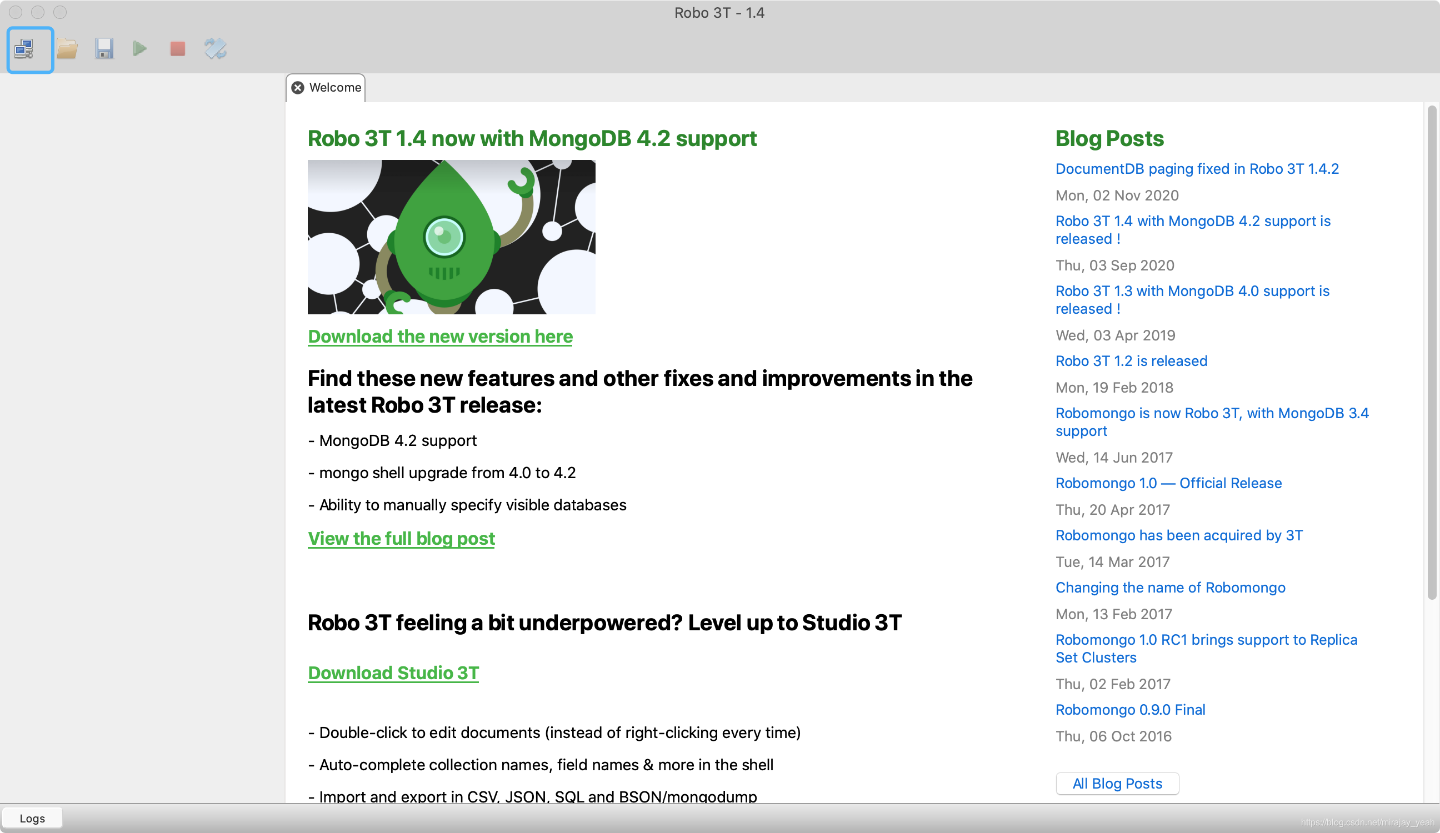The height and width of the screenshot is (833, 1440).
Task: Run script with green play icon
Action: [139, 48]
